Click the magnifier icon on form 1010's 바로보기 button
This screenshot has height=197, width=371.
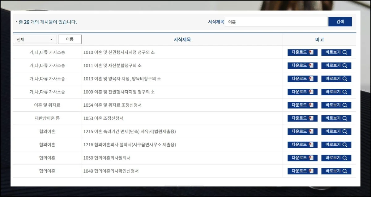345,52
